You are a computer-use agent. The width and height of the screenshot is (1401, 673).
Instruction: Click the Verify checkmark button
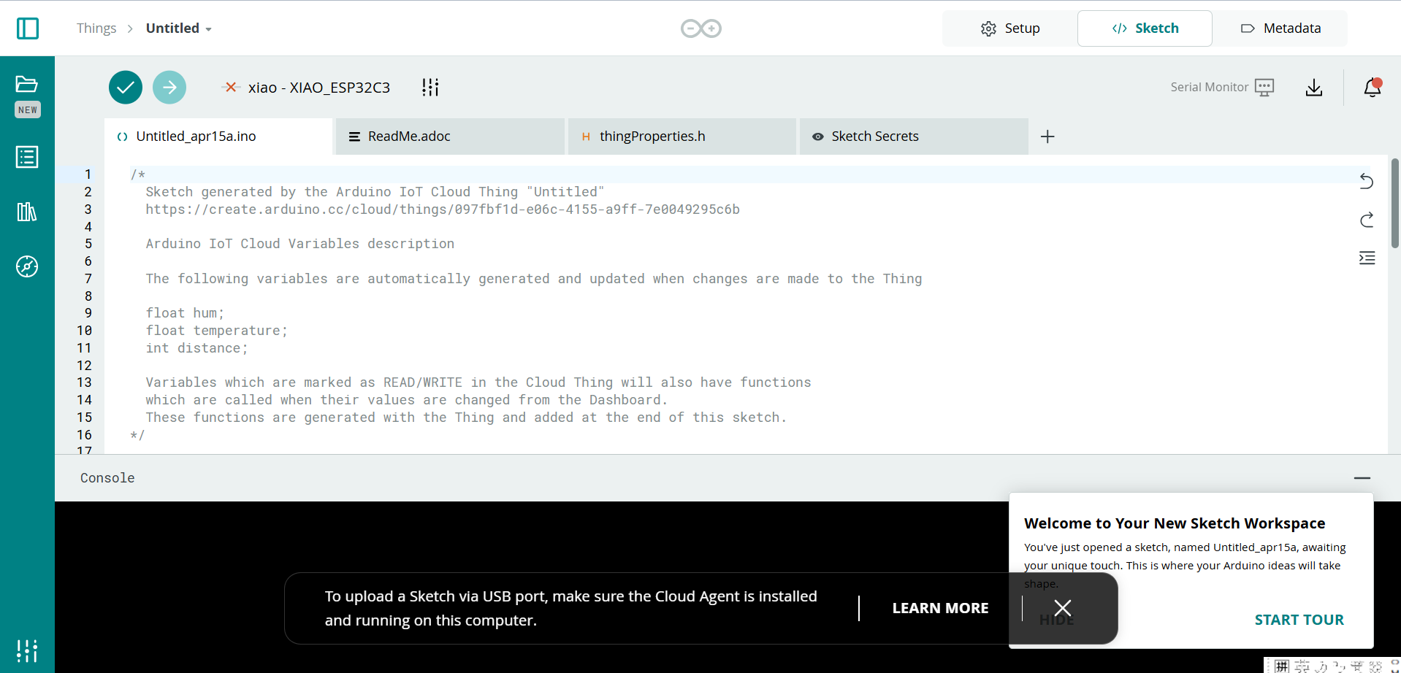point(126,88)
